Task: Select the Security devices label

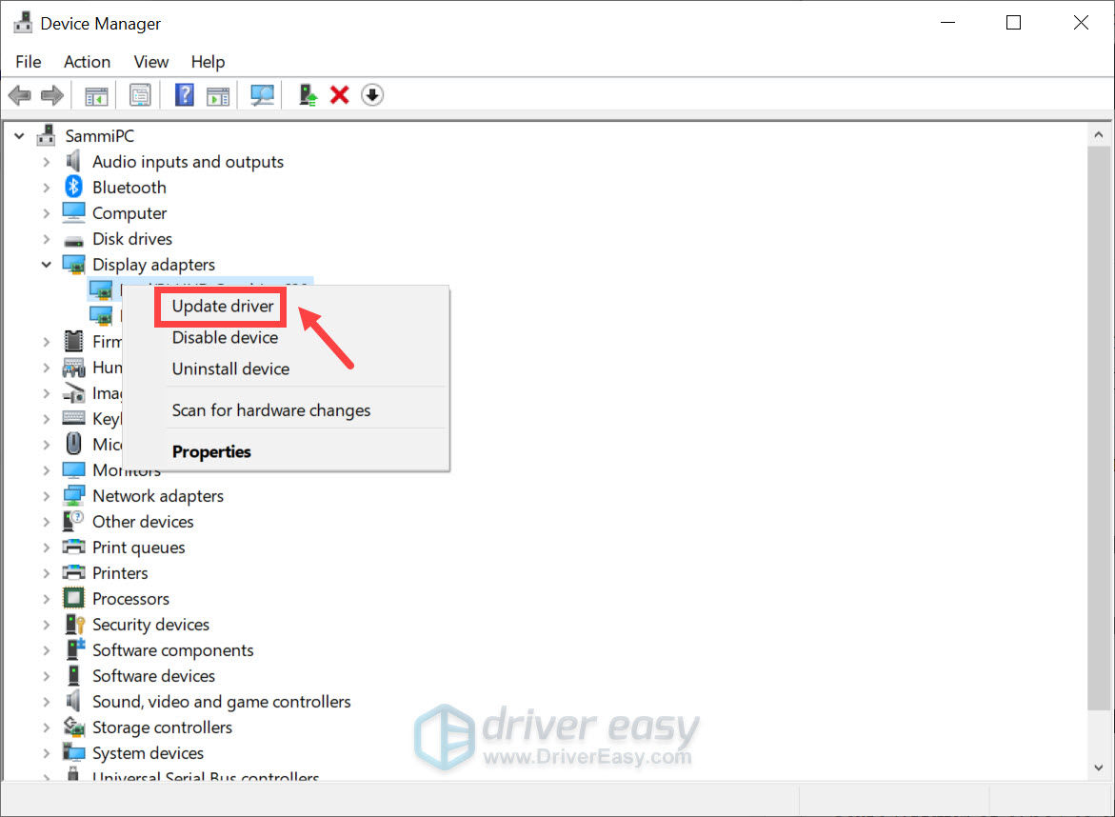Action: (150, 625)
